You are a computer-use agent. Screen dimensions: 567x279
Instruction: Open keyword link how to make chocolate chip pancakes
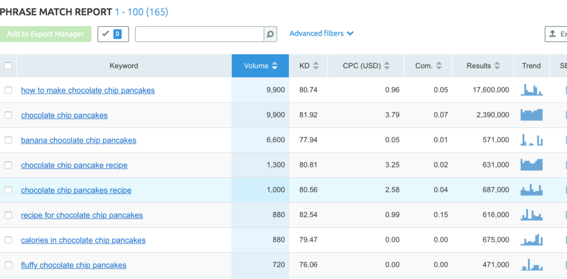click(88, 90)
